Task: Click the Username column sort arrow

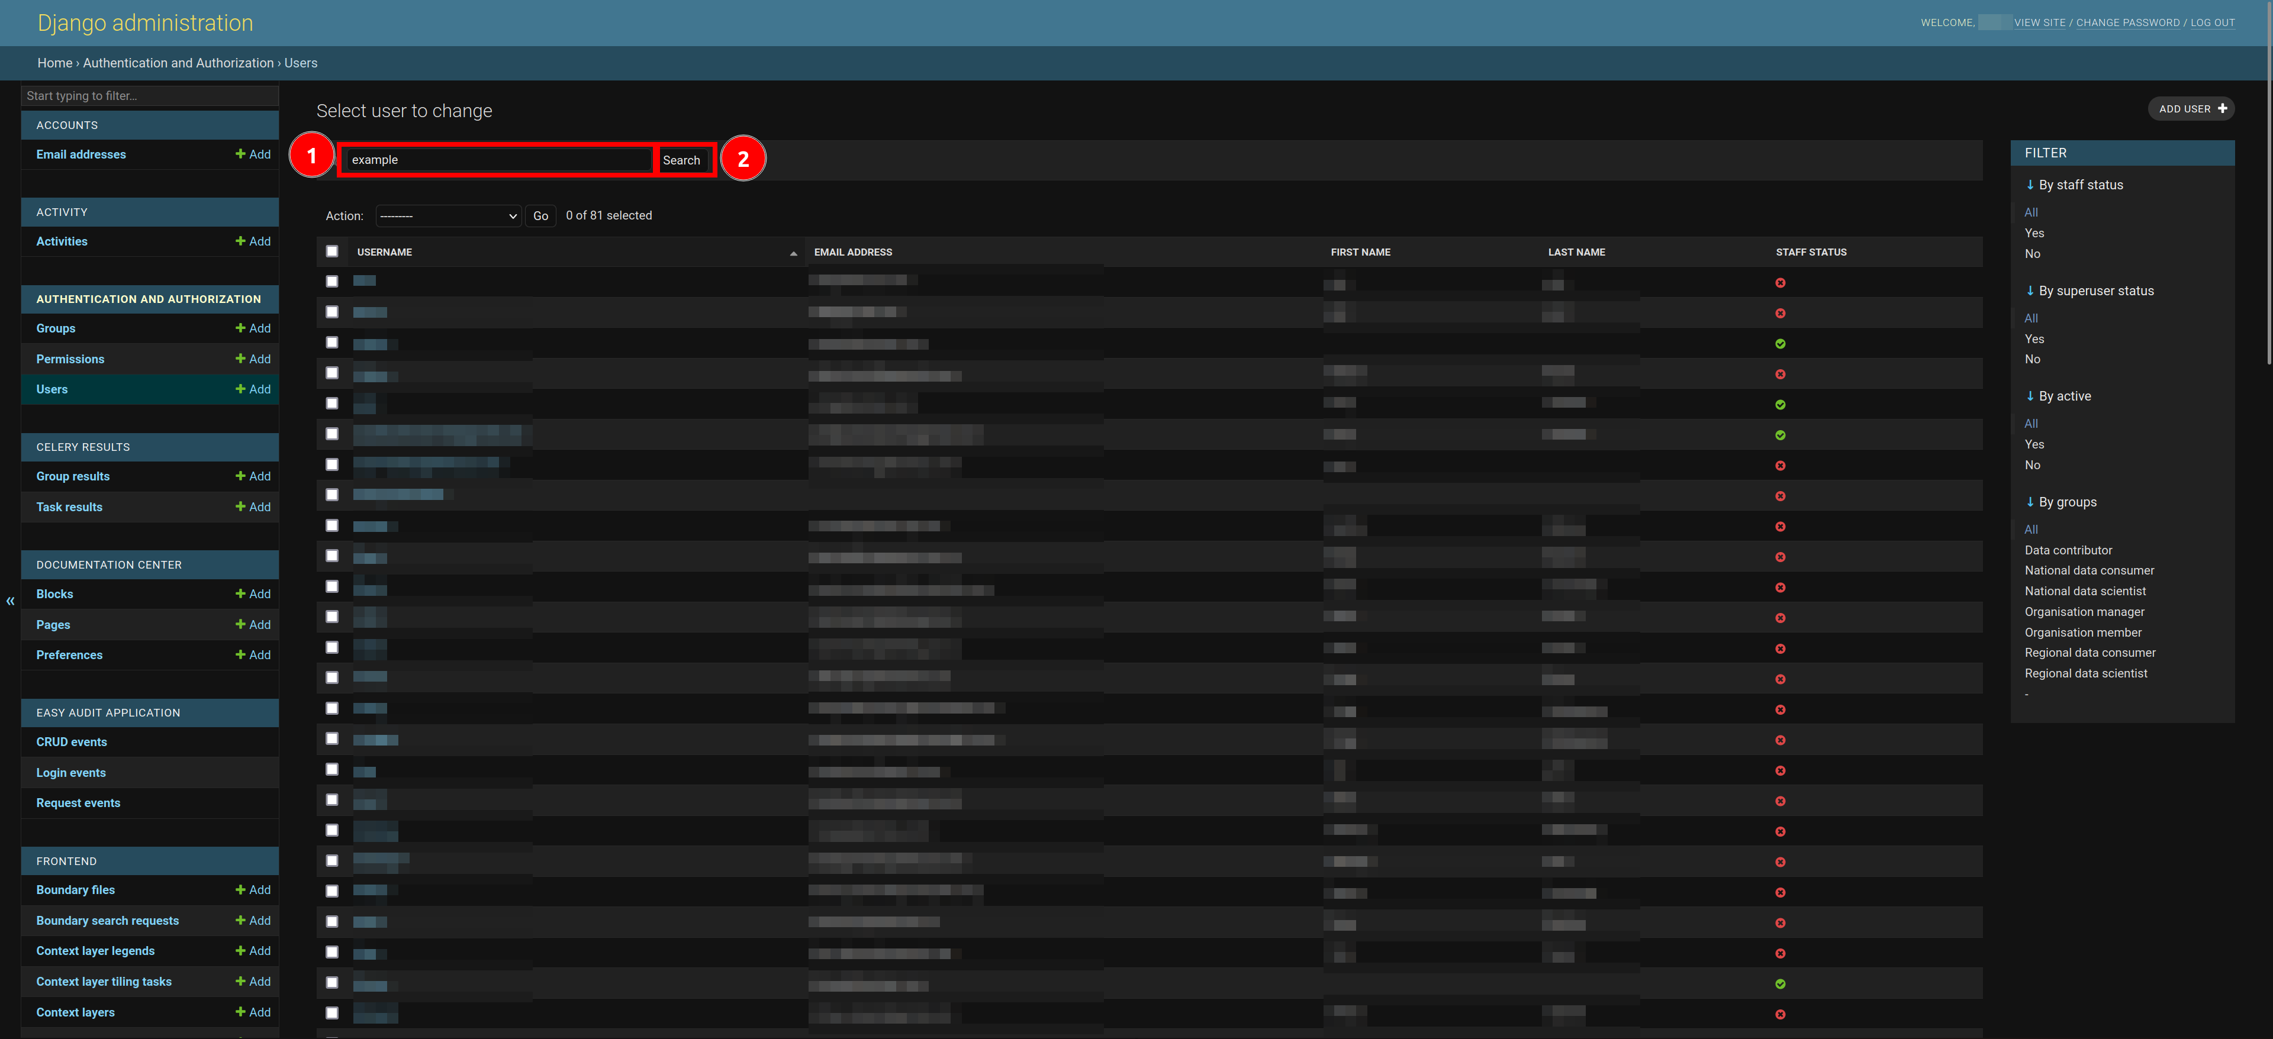Action: pyautogui.click(x=793, y=253)
